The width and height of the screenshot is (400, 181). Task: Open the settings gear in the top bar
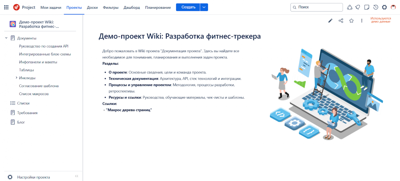[384, 7]
